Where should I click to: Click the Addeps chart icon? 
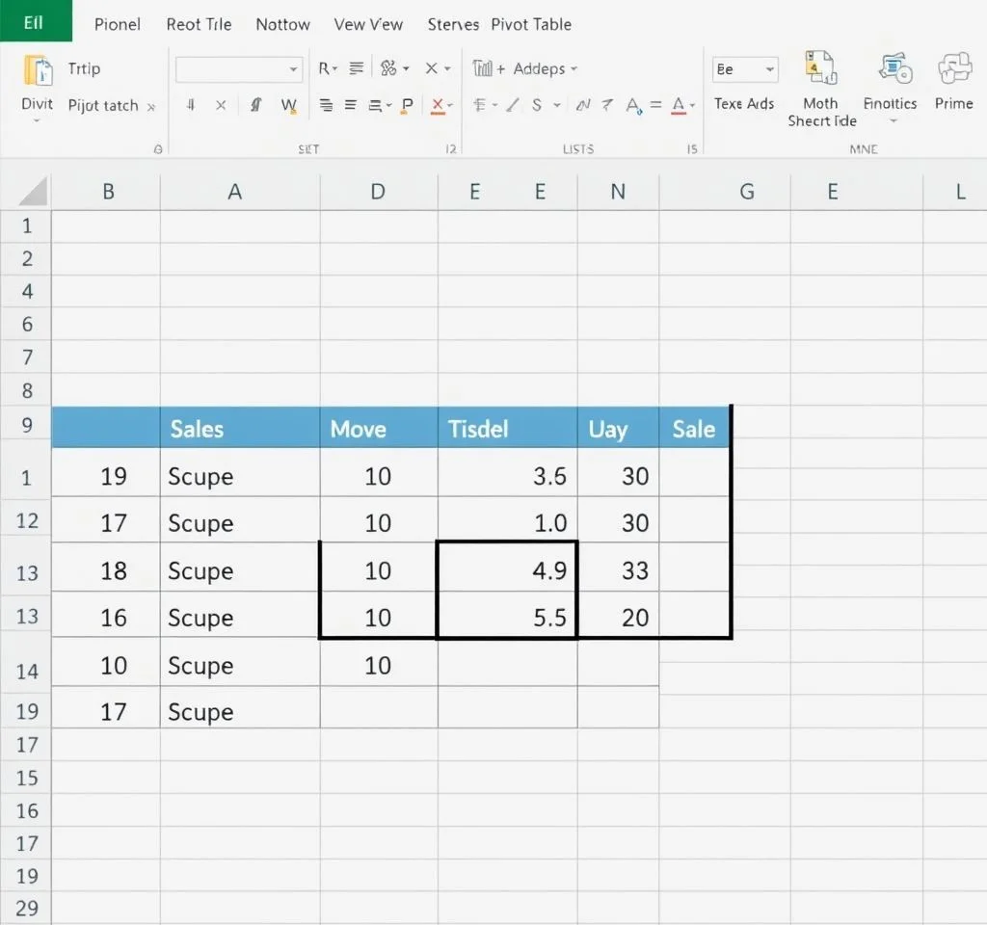(x=483, y=68)
